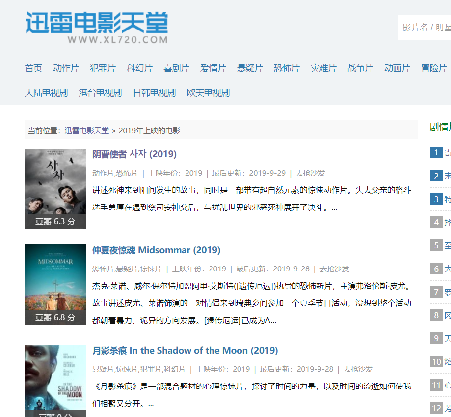Click ranking number 4 badge in sidebar

pyautogui.click(x=436, y=222)
